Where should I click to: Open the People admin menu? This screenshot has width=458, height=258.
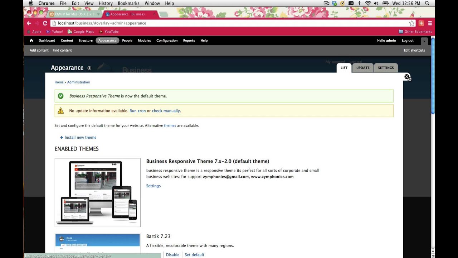pyautogui.click(x=127, y=40)
